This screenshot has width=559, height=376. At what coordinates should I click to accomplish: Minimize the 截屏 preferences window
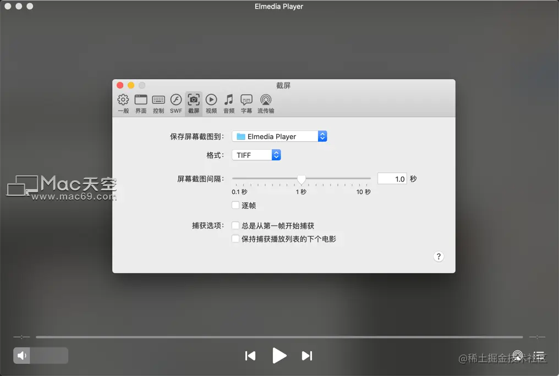click(131, 85)
